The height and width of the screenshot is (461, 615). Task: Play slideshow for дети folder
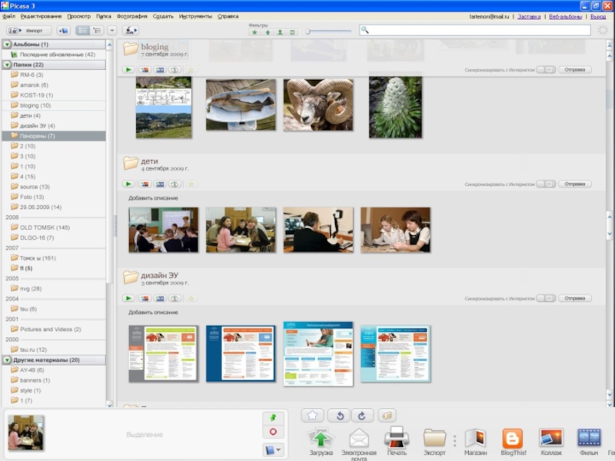pos(128,184)
